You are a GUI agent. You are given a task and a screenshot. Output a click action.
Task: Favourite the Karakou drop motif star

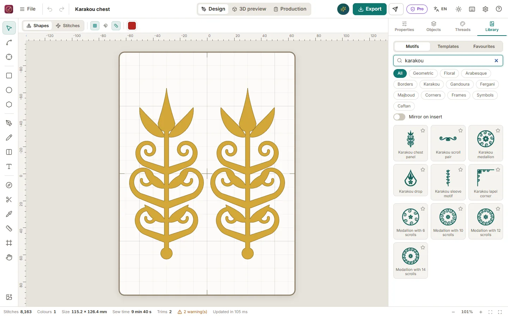[x=423, y=170]
